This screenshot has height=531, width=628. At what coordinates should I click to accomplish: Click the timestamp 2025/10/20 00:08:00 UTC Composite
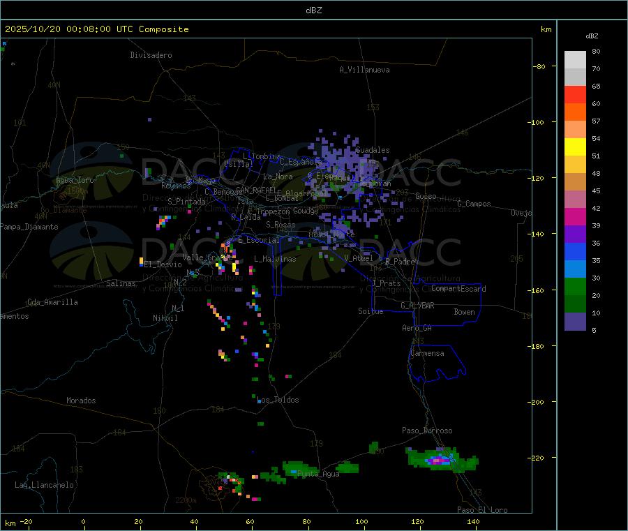click(x=97, y=29)
